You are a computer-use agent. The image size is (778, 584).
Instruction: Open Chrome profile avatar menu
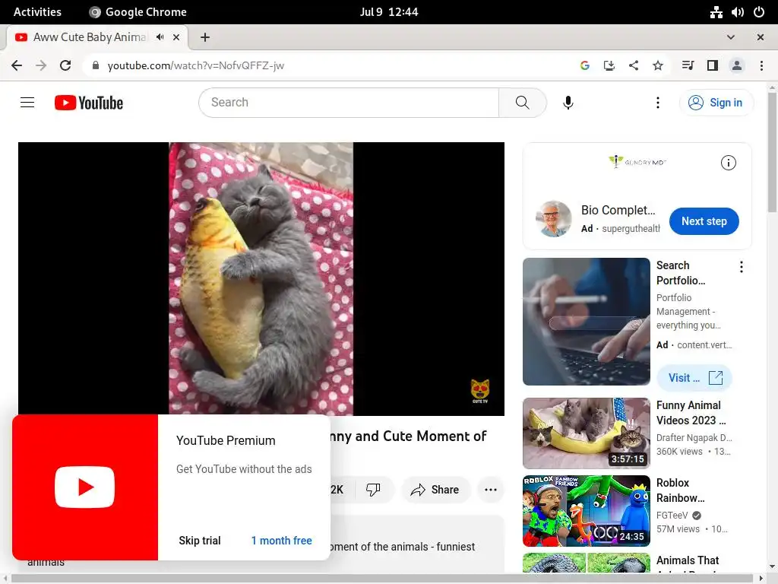737,65
